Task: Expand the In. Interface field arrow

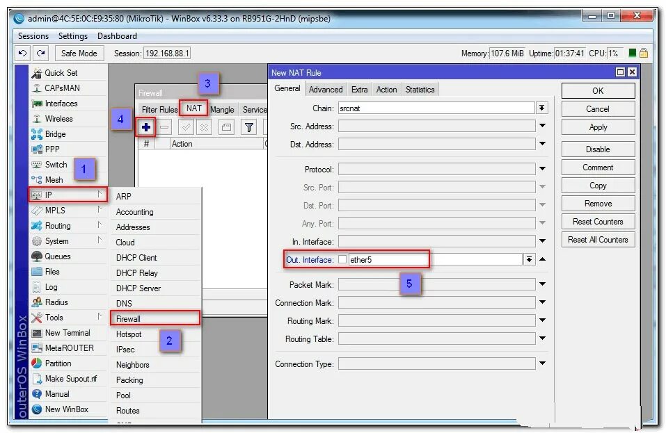Action: pyautogui.click(x=542, y=241)
